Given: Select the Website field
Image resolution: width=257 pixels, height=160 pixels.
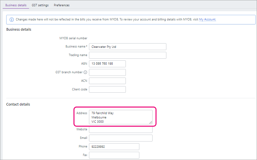Looking at the screenshot, I should tap(121, 129).
